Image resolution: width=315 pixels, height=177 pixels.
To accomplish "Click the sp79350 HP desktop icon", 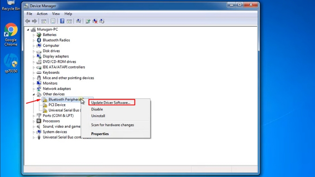I will [11, 63].
